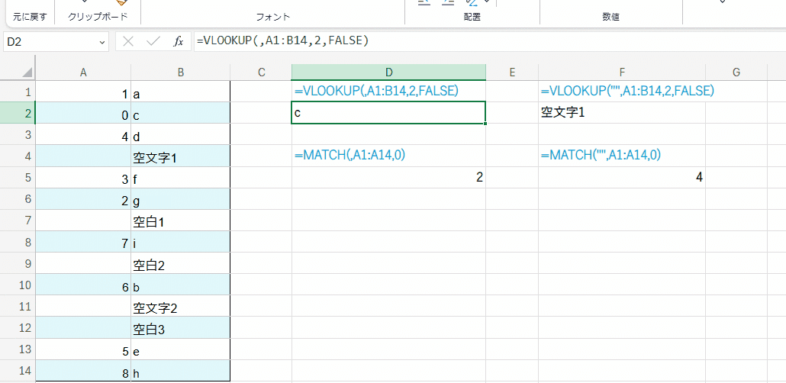
Task: Select cell A5 containing 3
Action: tap(83, 178)
